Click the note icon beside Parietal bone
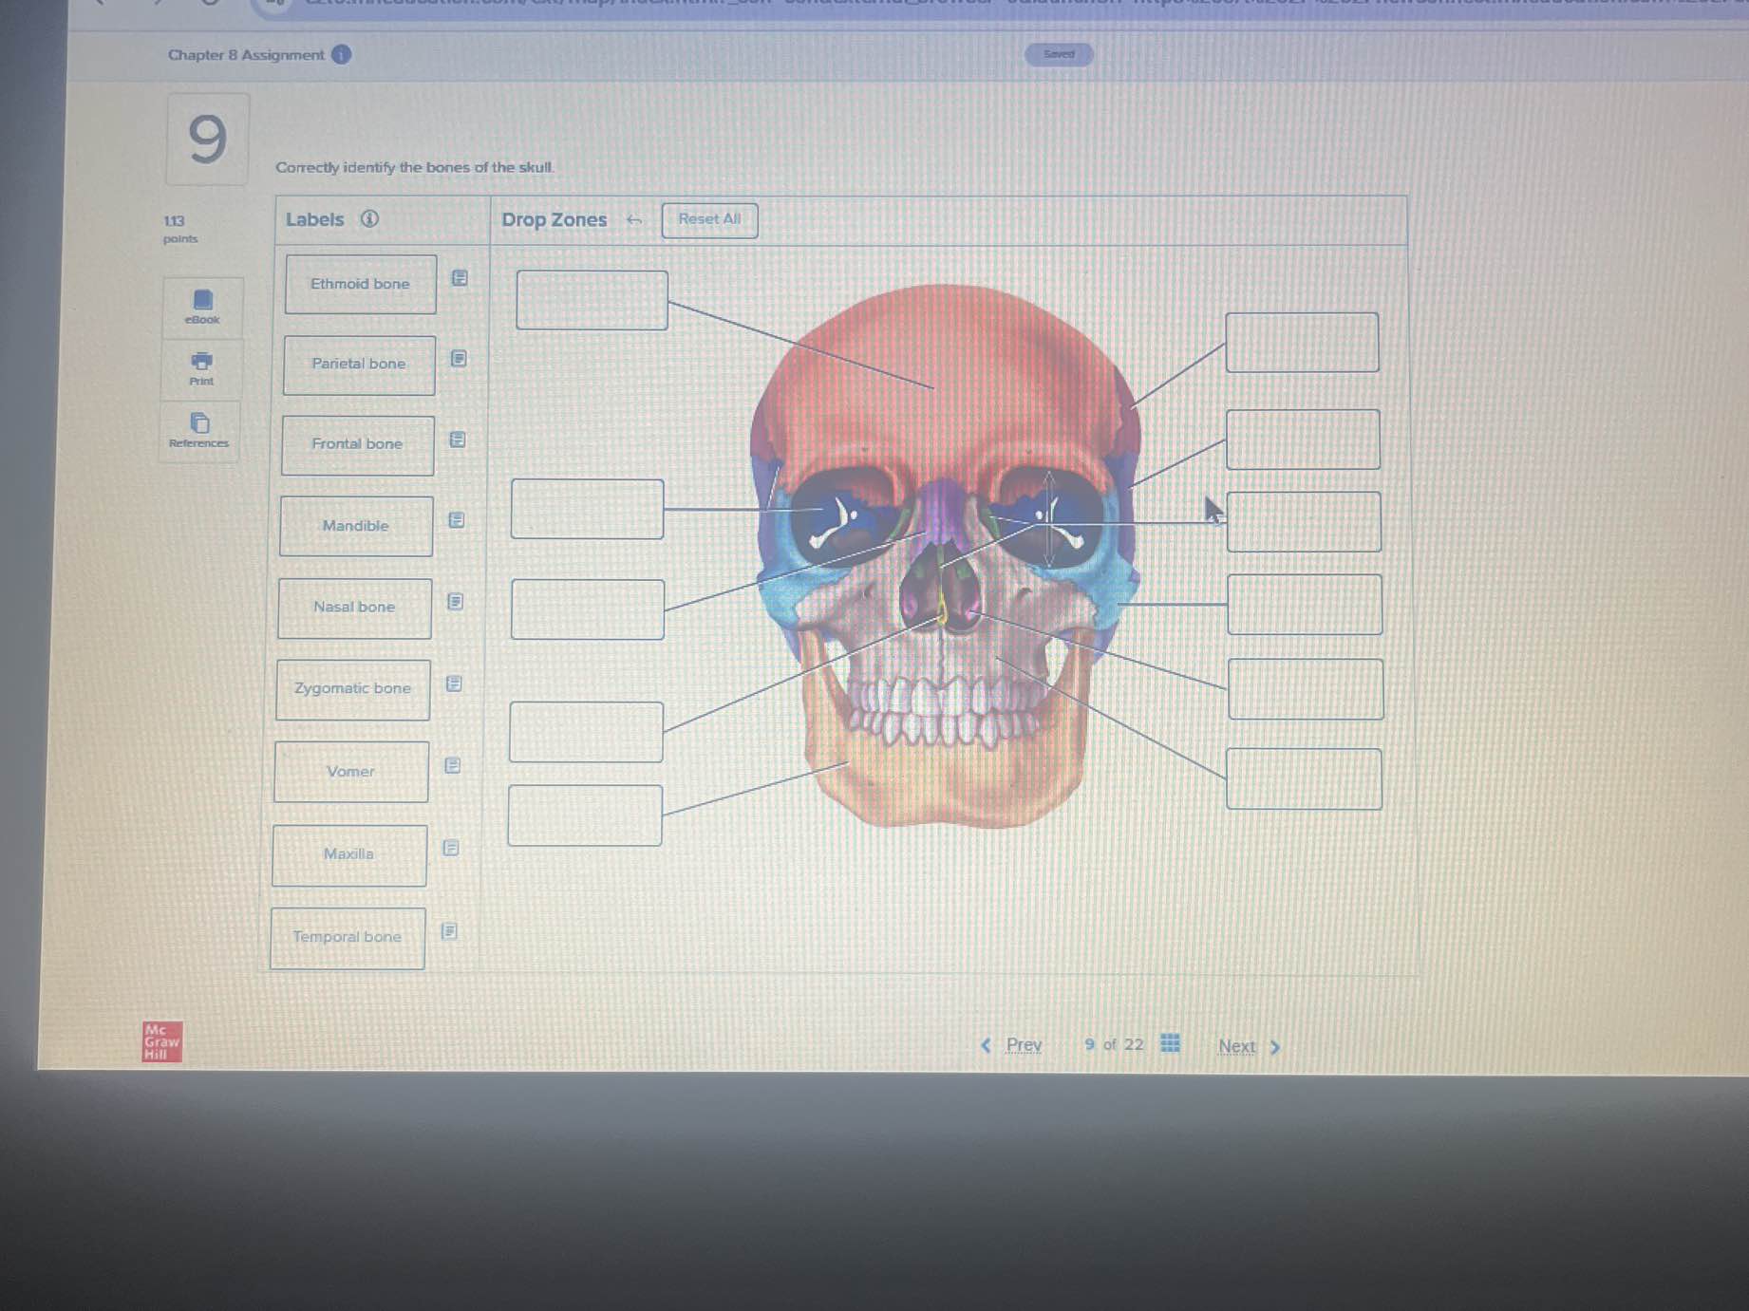The image size is (1749, 1311). 459,359
